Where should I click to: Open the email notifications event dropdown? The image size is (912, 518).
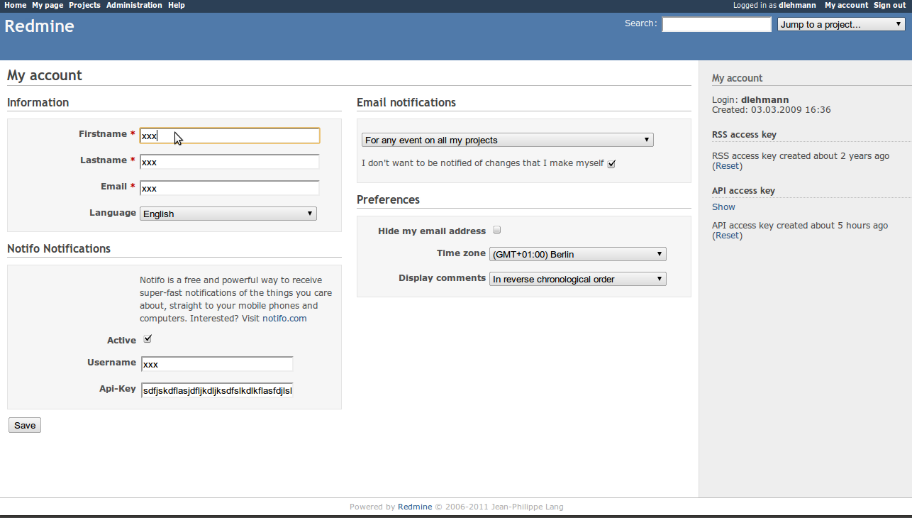coord(508,140)
